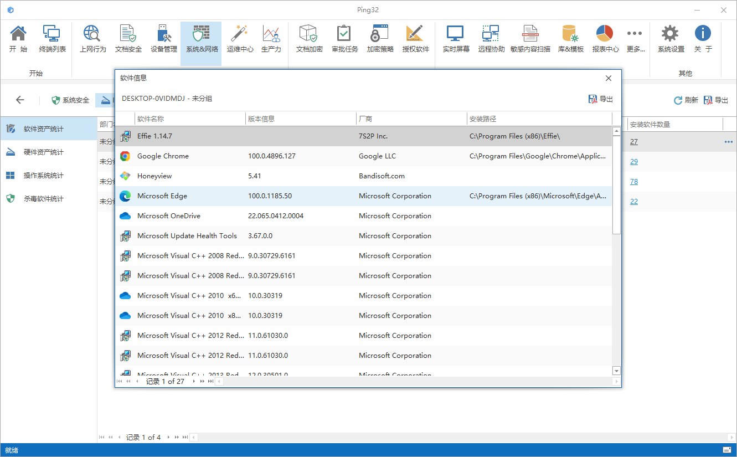Open 授权软件 authorized software
Viewport: 737px width, 457px height.
415,39
